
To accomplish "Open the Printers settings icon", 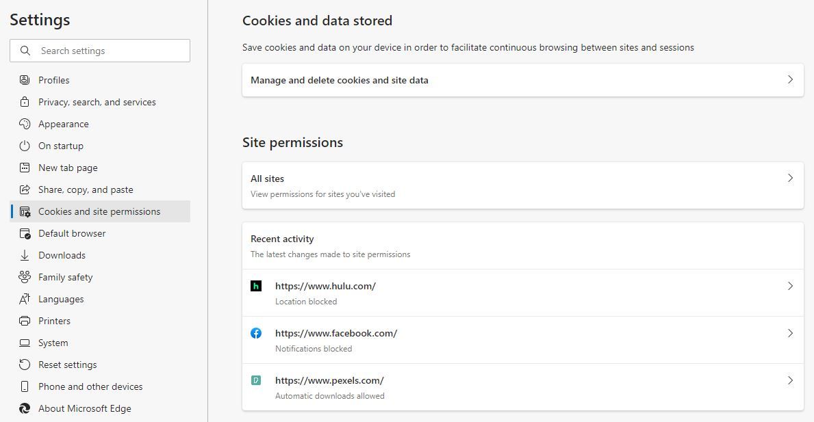I will coord(25,320).
